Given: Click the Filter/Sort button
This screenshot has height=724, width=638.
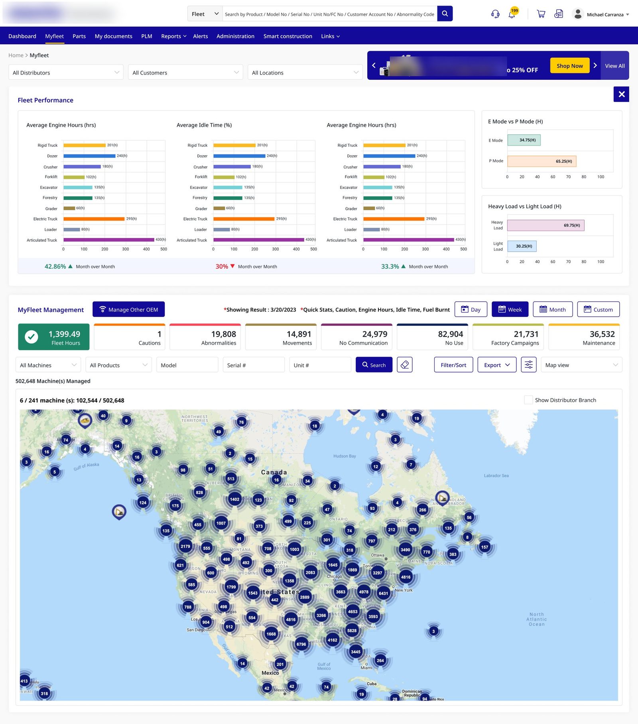Looking at the screenshot, I should tap(453, 365).
